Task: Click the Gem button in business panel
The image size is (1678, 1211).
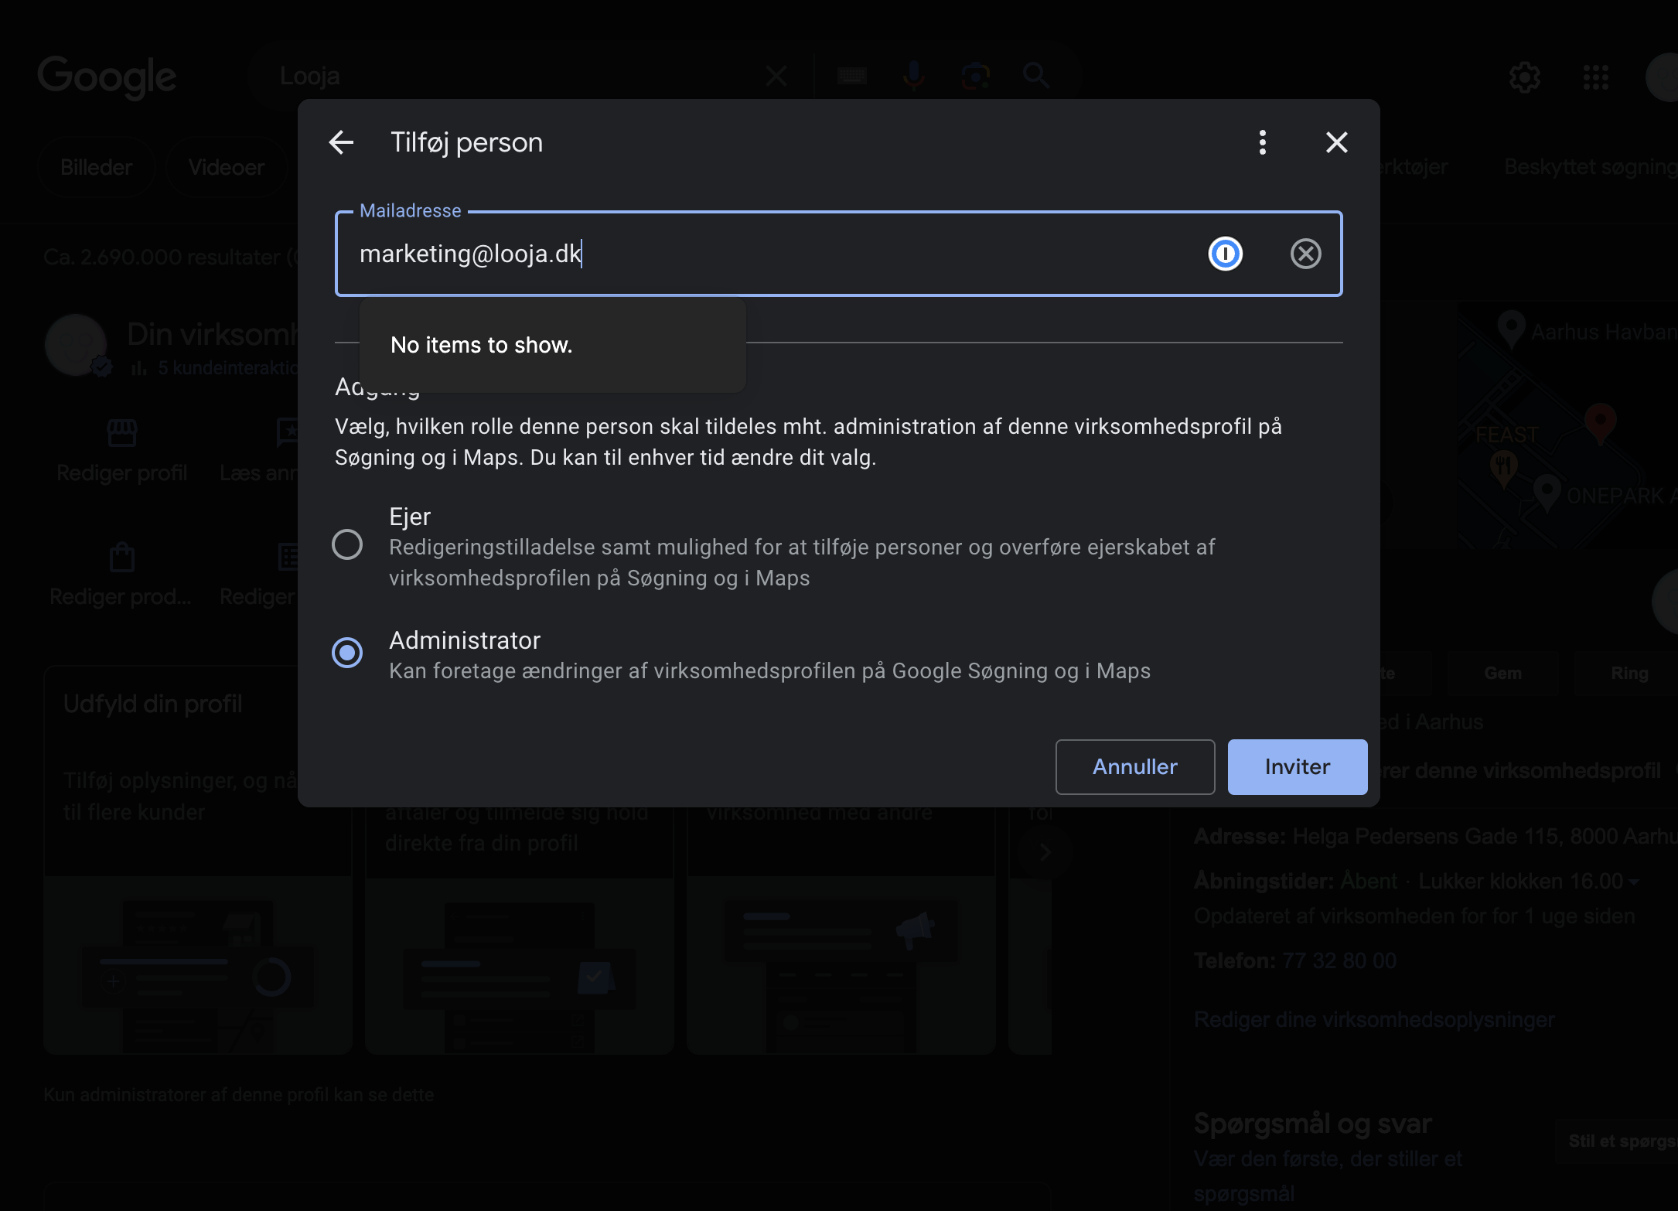Action: pos(1502,673)
